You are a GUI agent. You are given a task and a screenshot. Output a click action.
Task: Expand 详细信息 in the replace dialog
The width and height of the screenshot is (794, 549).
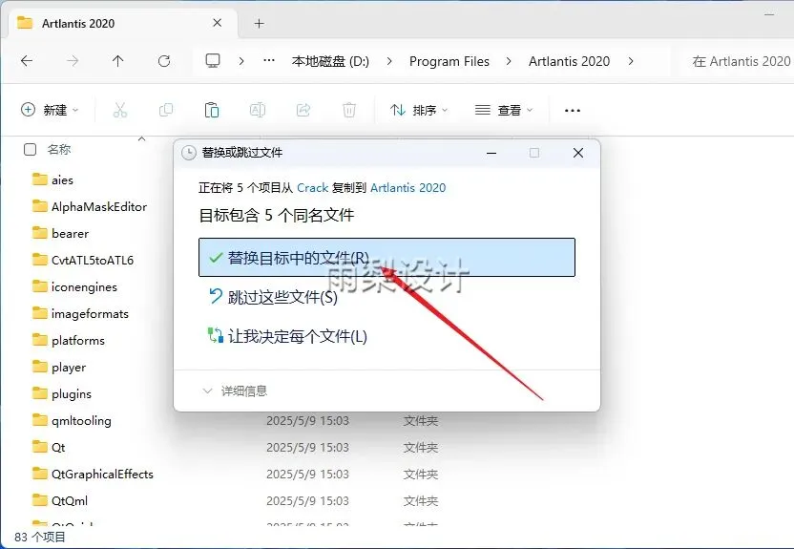pos(235,391)
